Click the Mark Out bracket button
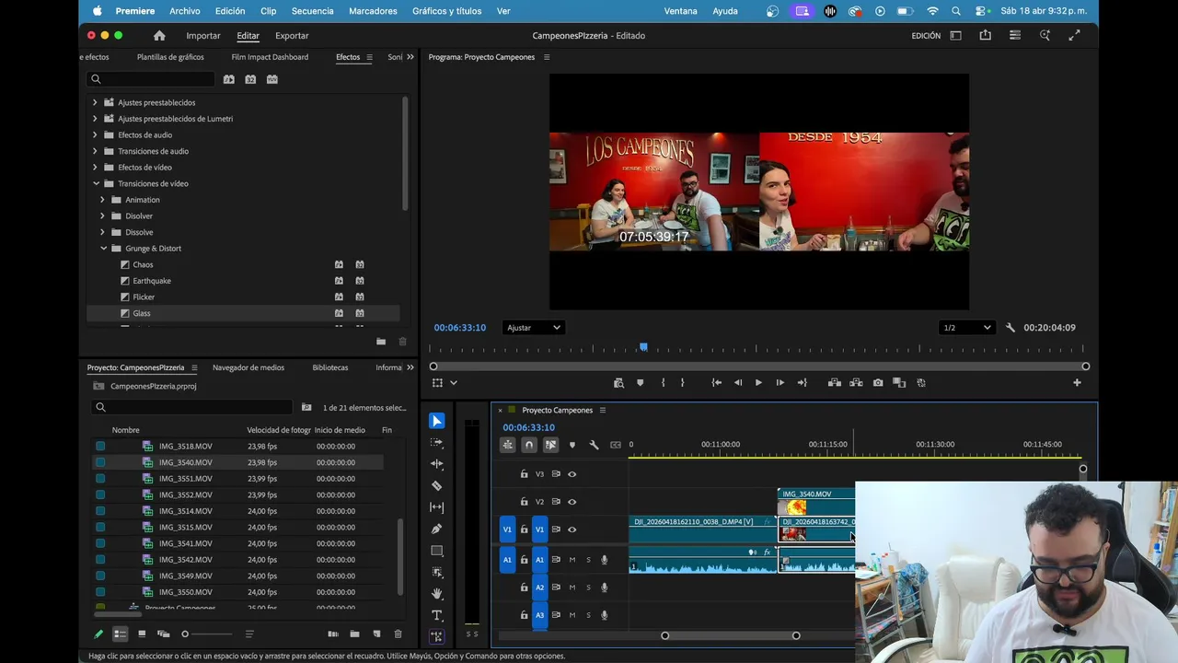 (683, 383)
